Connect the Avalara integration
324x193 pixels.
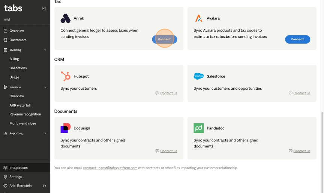click(x=297, y=39)
